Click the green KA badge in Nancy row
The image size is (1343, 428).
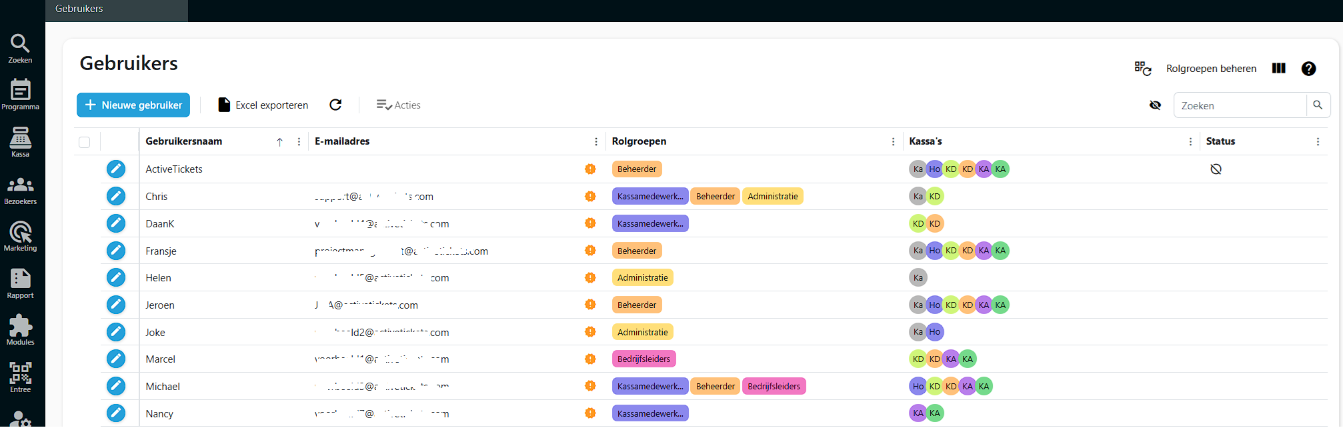point(935,413)
